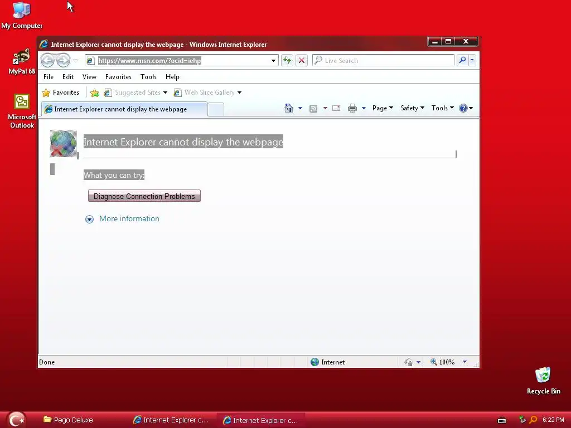
Task: Switch to Pego Deluxe taskbar item
Action: click(x=69, y=420)
